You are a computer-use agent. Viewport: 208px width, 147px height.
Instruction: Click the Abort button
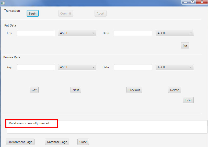[x=100, y=13]
